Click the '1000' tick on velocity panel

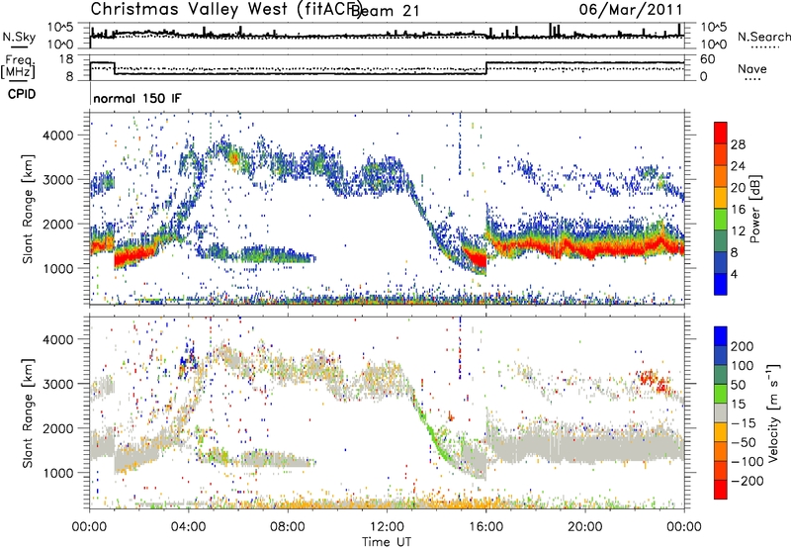click(x=58, y=473)
